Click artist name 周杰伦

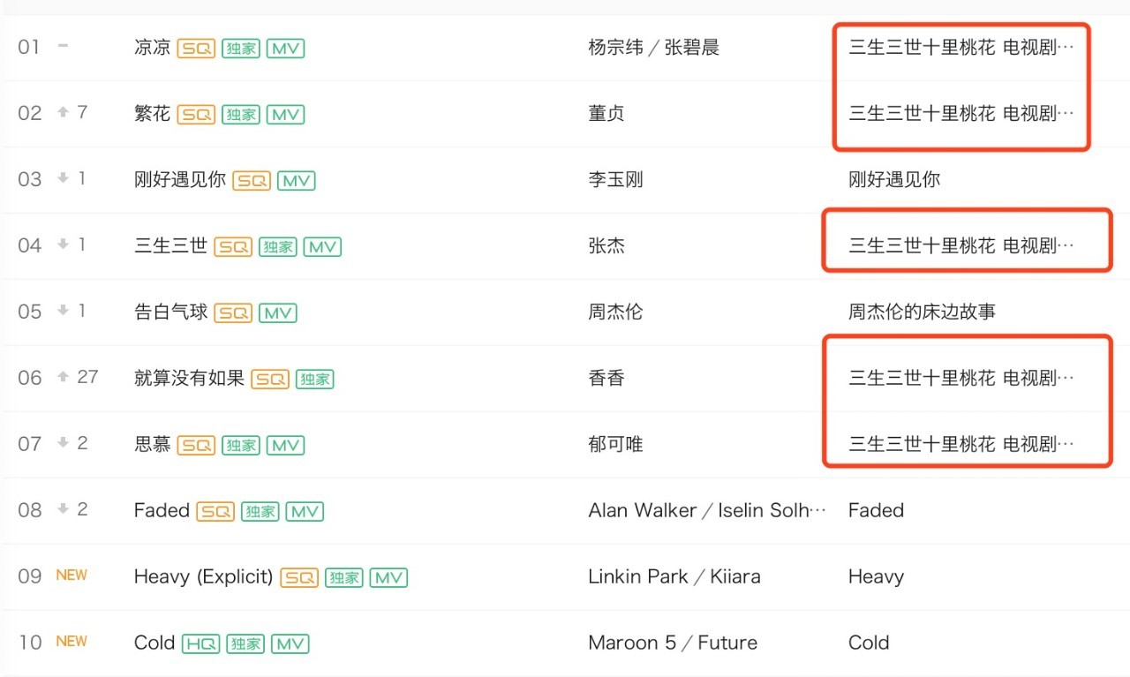[615, 312]
